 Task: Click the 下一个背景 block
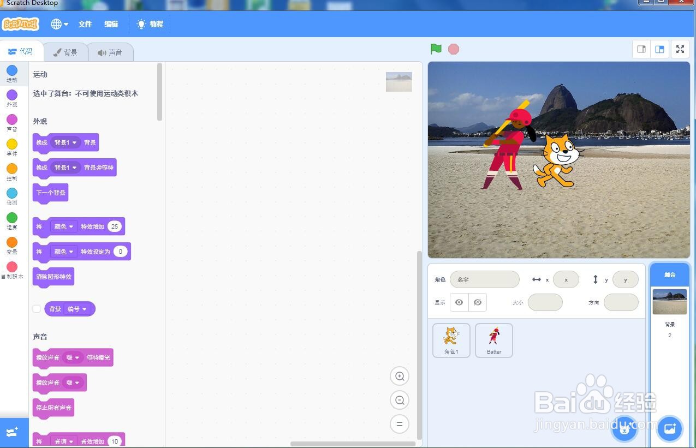pos(50,193)
